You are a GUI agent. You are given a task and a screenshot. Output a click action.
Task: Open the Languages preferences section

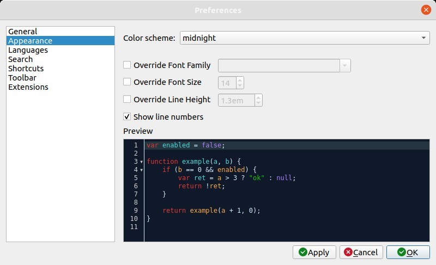click(28, 50)
